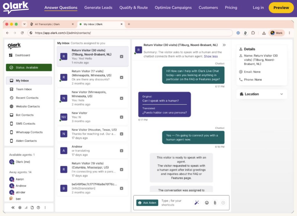Expand the Location panel

point(261,94)
